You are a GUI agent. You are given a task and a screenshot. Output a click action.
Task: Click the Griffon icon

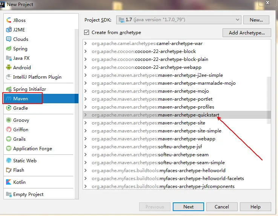(9, 129)
